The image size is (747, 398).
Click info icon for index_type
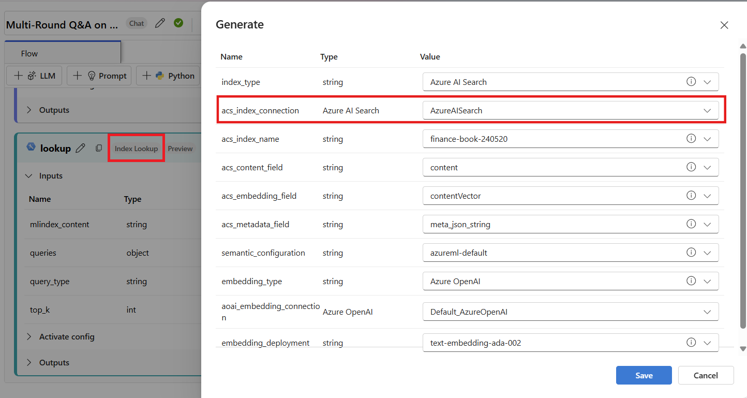[x=691, y=82]
